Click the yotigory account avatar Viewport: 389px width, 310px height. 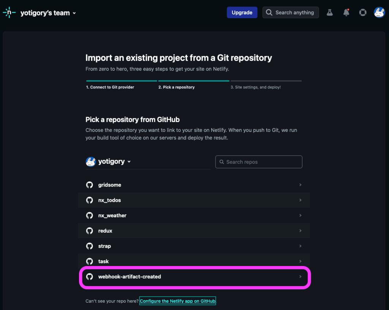[90, 162]
